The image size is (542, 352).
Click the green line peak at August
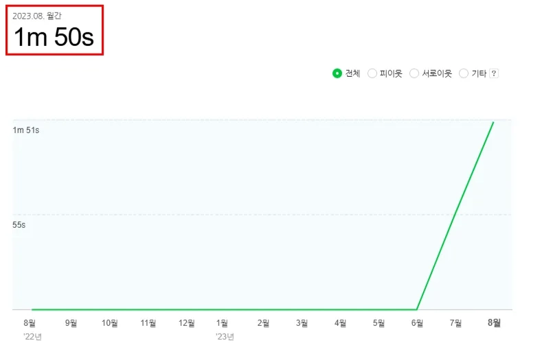[493, 122]
